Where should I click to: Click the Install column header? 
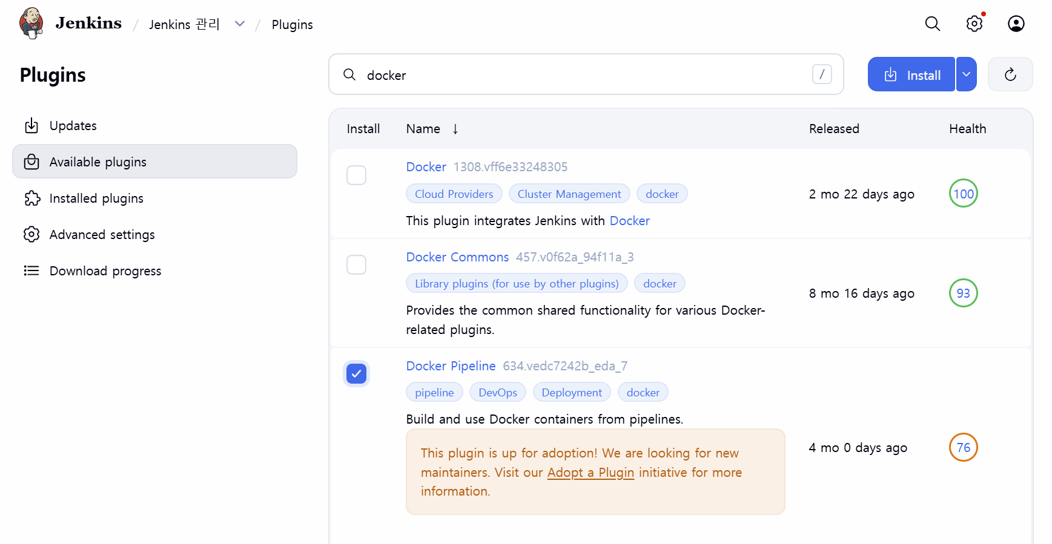363,129
